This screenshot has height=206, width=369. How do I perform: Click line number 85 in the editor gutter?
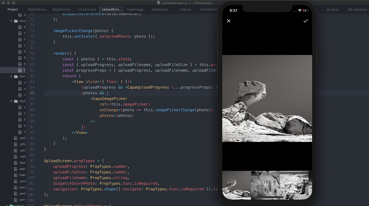(32, 93)
